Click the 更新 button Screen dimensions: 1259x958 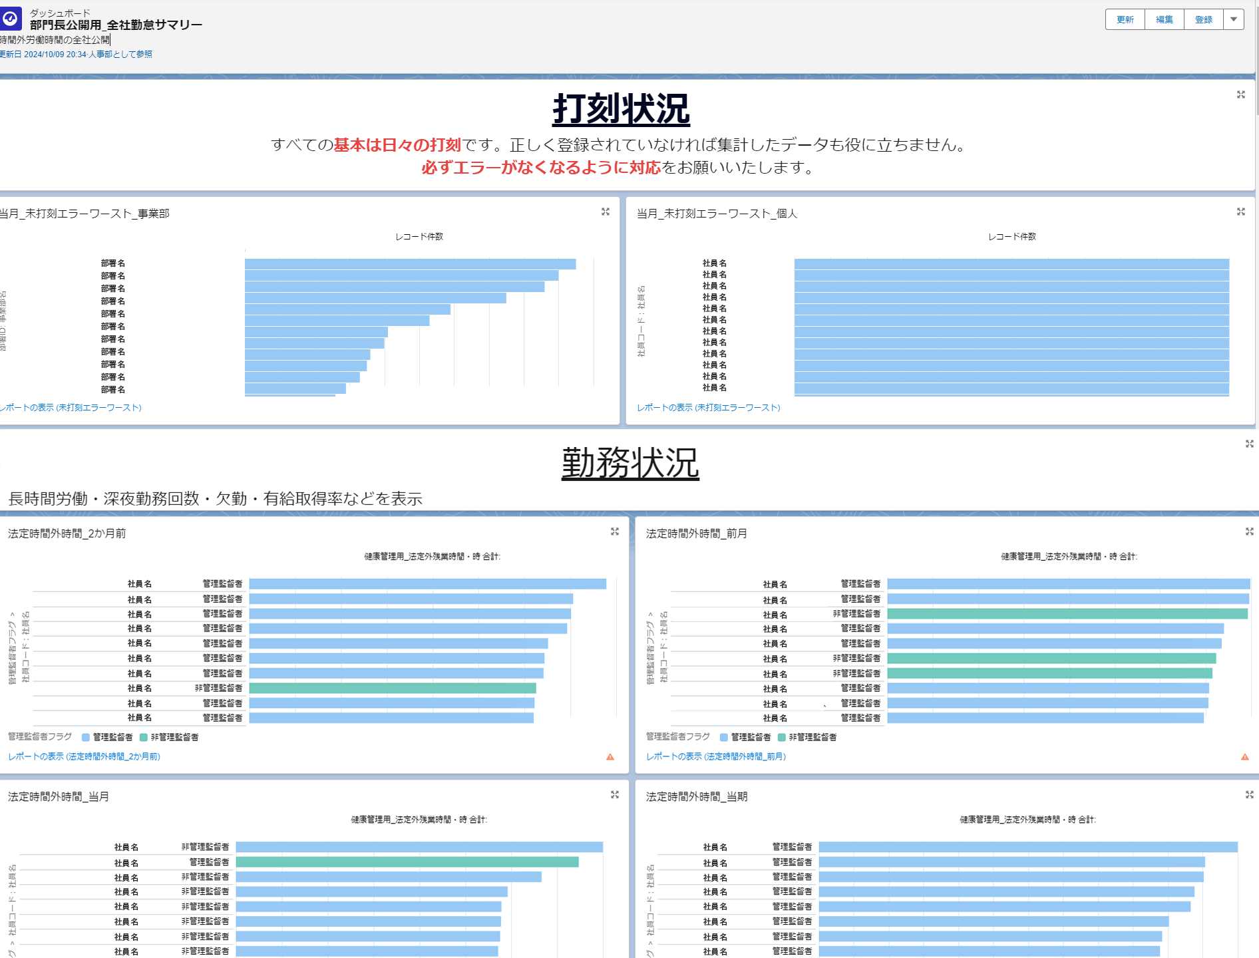pyautogui.click(x=1125, y=19)
